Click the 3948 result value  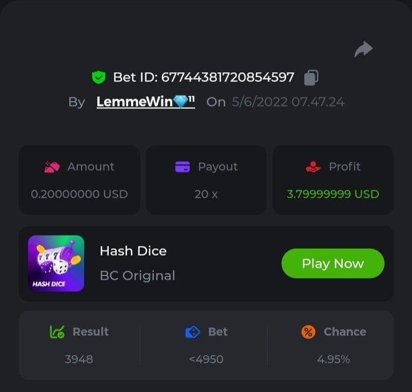point(79,359)
